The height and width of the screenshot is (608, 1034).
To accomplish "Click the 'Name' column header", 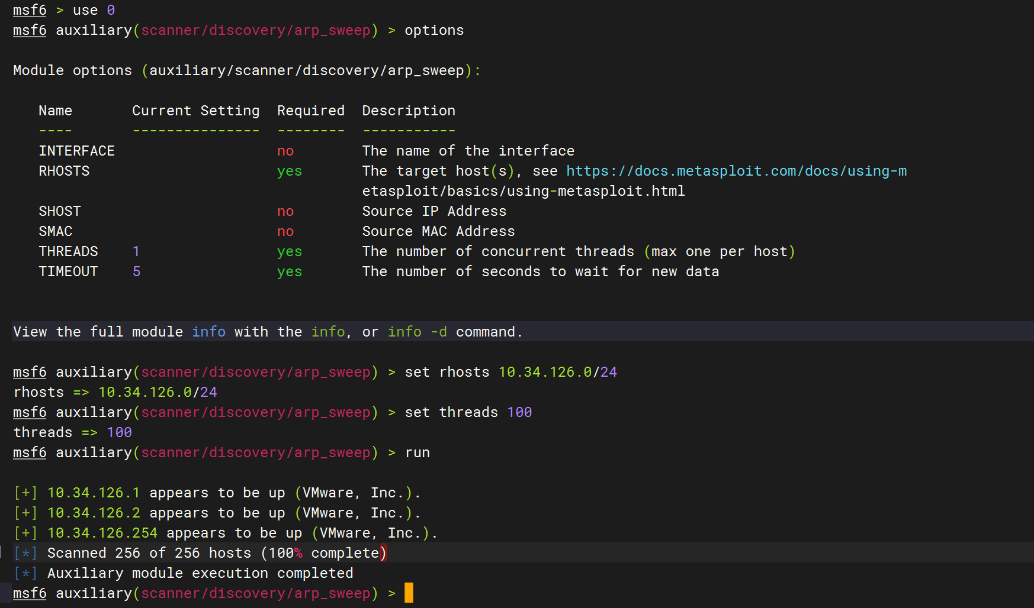I will [56, 111].
